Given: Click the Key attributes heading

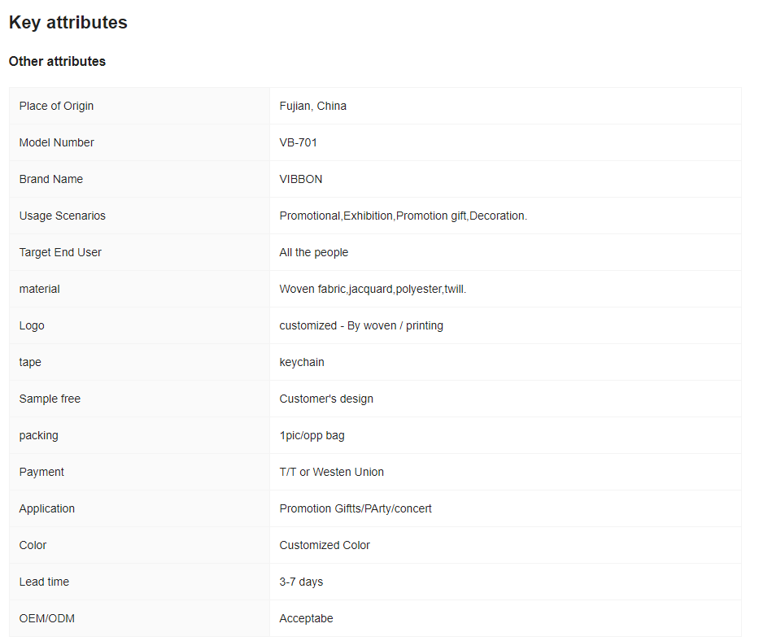Looking at the screenshot, I should [x=68, y=23].
